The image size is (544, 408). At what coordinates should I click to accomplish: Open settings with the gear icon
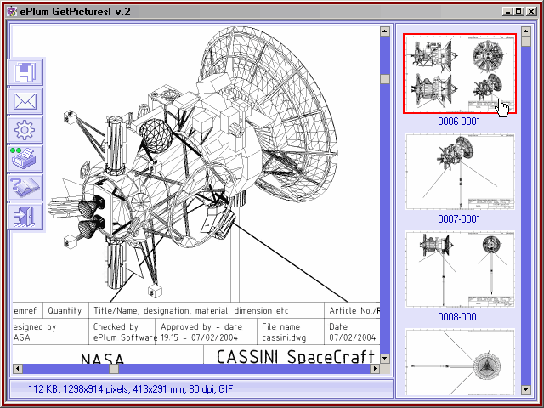tap(25, 130)
